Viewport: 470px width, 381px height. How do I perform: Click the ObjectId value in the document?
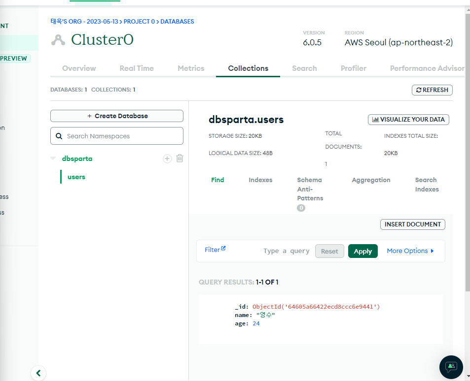pos(316,307)
